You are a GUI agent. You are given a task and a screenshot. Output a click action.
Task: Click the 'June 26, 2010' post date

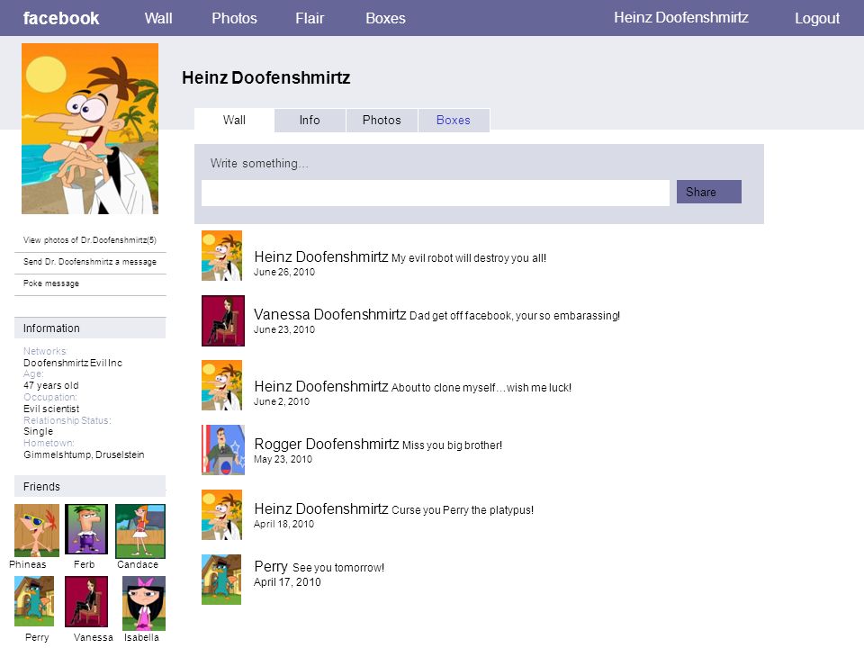click(284, 272)
